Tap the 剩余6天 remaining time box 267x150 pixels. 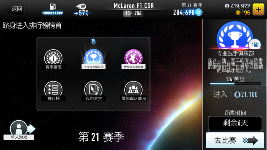pos(235,124)
